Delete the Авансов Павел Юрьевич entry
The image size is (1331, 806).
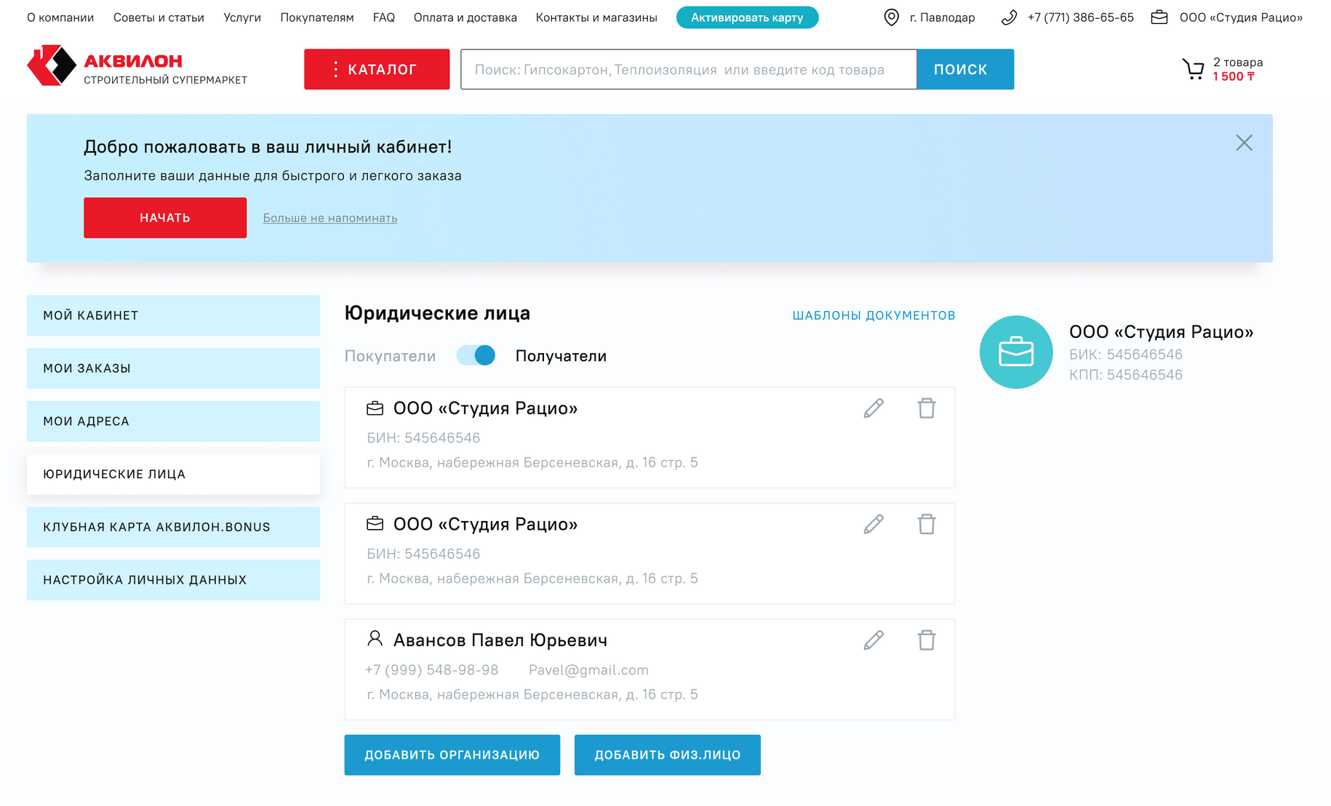pos(926,640)
